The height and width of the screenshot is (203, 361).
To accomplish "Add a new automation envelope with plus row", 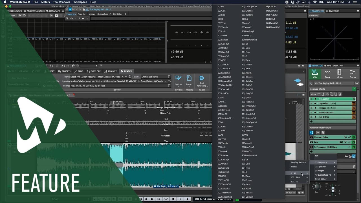I will point(333,152).
